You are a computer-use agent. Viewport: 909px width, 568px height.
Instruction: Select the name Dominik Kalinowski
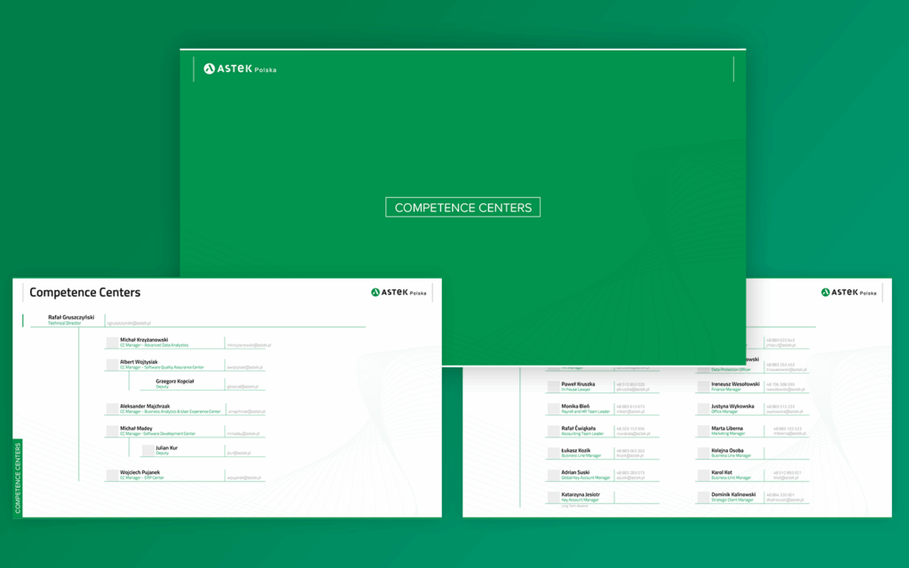pyautogui.click(x=733, y=493)
